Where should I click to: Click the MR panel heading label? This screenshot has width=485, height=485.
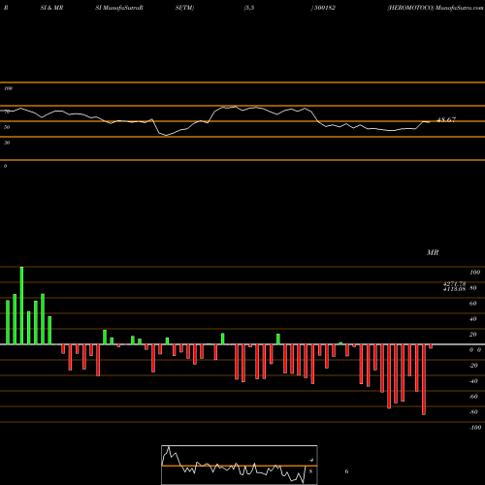(x=433, y=252)
